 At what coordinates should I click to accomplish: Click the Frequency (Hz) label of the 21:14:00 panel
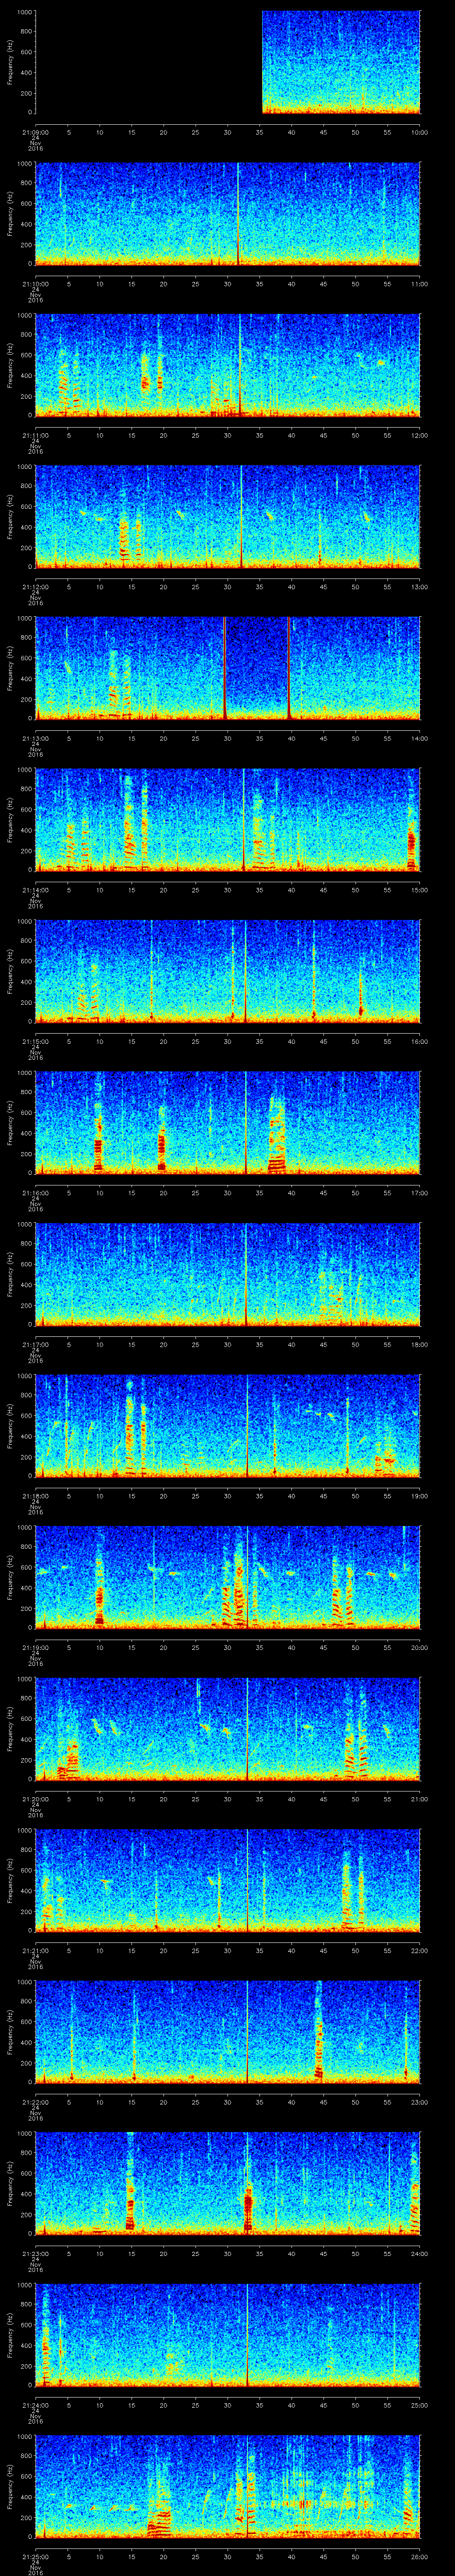[10, 820]
